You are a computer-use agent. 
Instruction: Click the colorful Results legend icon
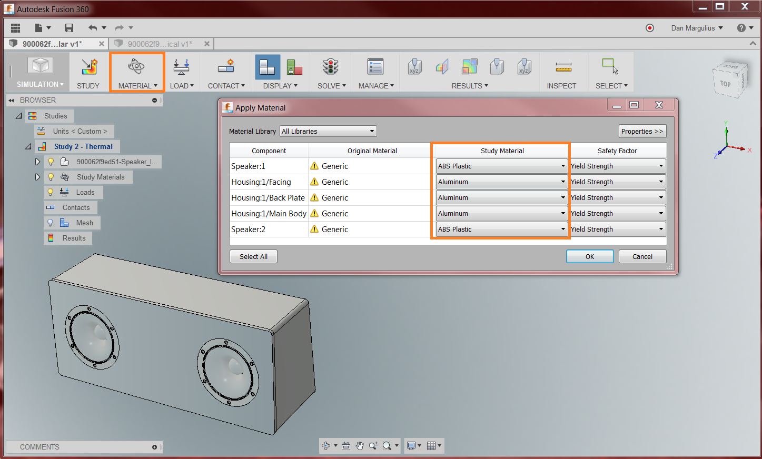tap(469, 67)
